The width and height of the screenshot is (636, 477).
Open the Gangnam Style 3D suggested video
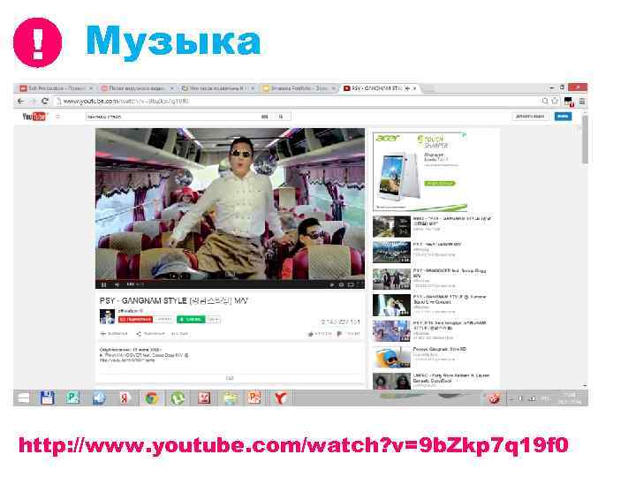[432, 357]
